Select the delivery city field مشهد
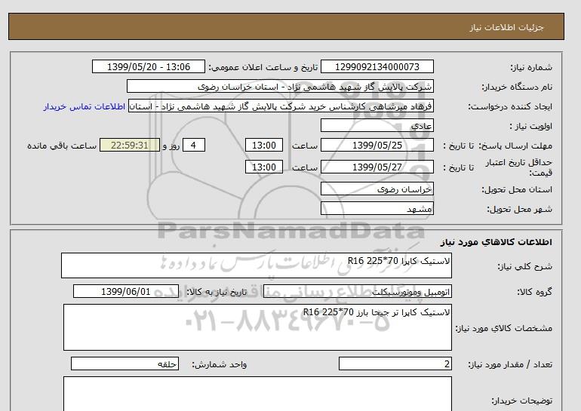 click(377, 209)
